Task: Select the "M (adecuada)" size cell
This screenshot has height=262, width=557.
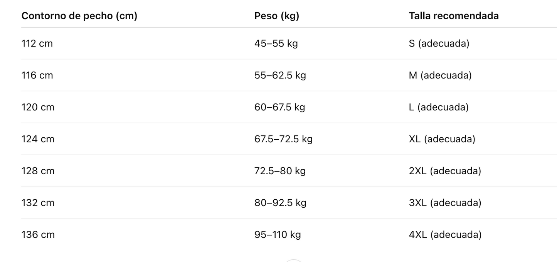Action: (x=440, y=75)
